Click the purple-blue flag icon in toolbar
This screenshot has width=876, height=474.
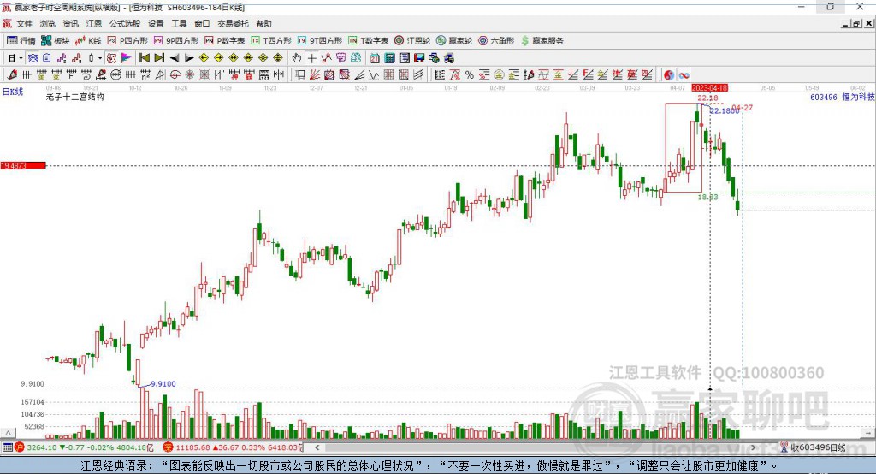pyautogui.click(x=127, y=58)
